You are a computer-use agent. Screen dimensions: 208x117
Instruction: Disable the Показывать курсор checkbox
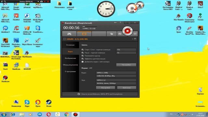click(x=83, y=56)
